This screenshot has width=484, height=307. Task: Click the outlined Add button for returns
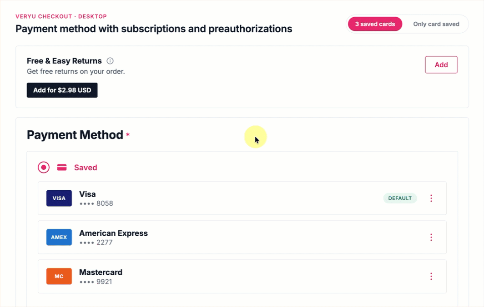pos(441,65)
